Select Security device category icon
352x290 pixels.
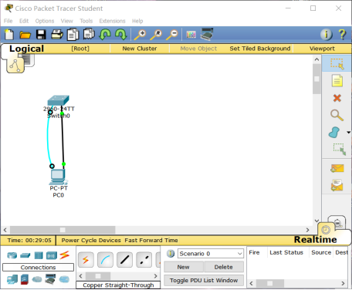[25, 279]
